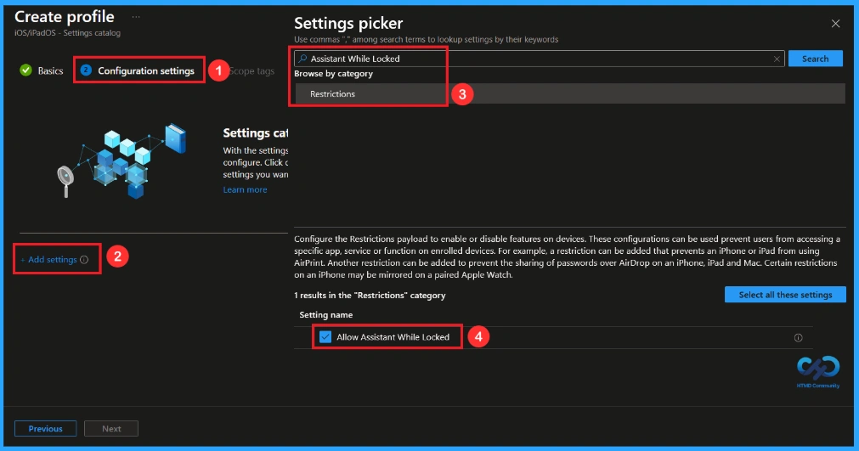Click the iOS/iPadOS - Settings catalog subtitle
859x451 pixels.
67,33
